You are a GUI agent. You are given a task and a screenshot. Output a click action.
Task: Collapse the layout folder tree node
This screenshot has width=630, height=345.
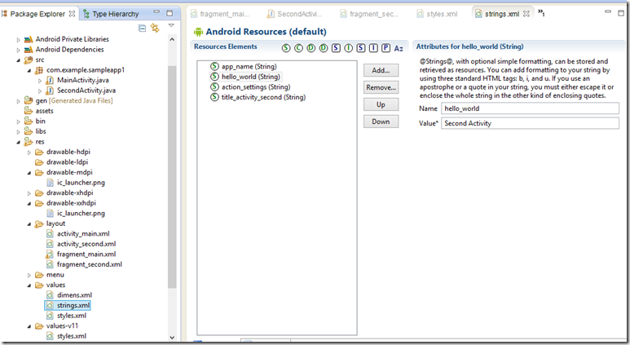click(x=30, y=223)
